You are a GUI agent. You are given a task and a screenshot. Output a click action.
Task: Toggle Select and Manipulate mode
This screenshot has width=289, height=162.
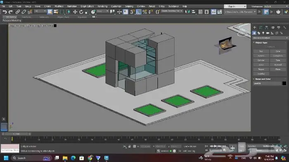coord(119,12)
